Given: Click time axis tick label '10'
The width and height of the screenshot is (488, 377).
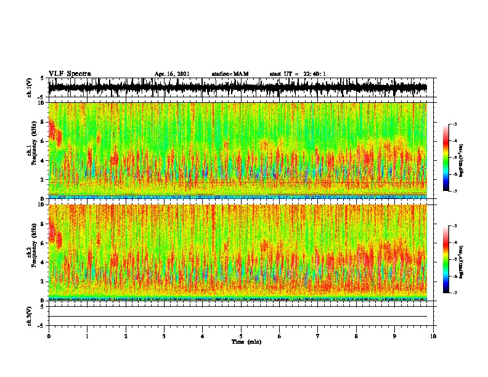Looking at the screenshot, I should click(433, 336).
